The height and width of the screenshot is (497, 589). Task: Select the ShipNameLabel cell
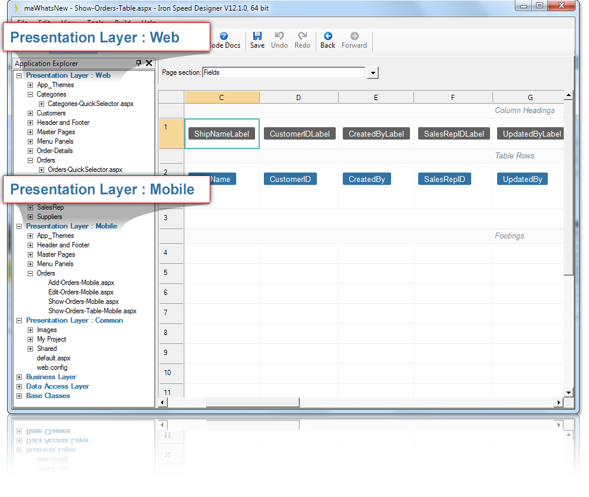point(221,134)
